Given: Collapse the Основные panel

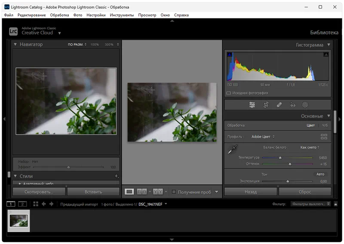Looking at the screenshot, I should 329,116.
